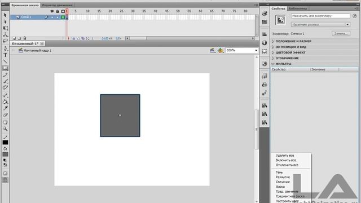
Task: Click gray fill color swatch
Action: click(5, 154)
